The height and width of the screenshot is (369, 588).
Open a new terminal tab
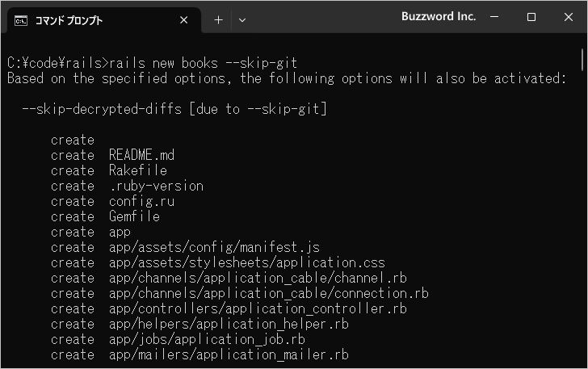click(218, 20)
